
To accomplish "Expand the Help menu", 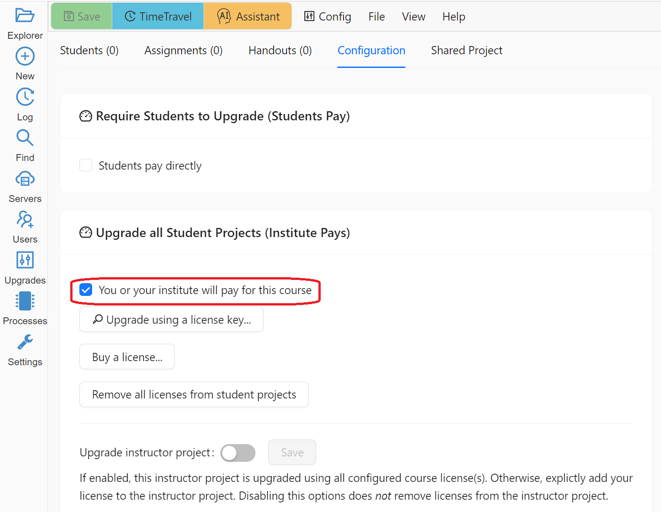I will [x=453, y=17].
